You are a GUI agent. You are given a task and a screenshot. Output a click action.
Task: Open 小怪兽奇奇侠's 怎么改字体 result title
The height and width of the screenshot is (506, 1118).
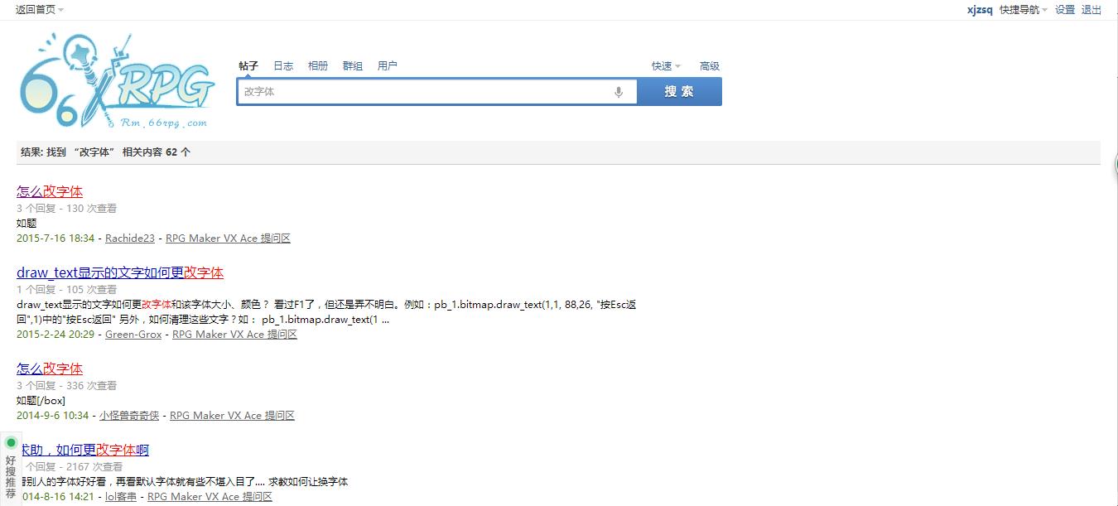tap(50, 369)
